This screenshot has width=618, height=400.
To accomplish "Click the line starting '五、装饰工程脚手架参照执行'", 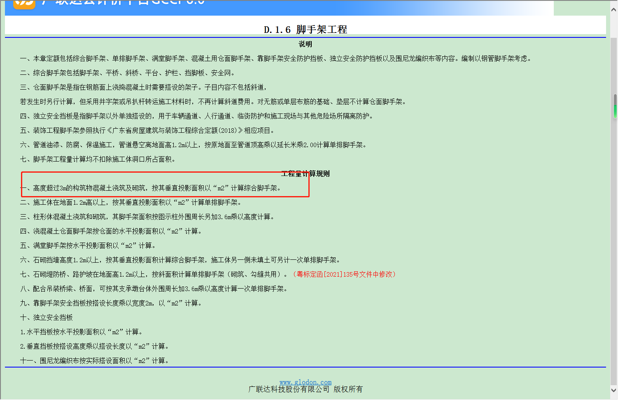I will pyautogui.click(x=148, y=130).
